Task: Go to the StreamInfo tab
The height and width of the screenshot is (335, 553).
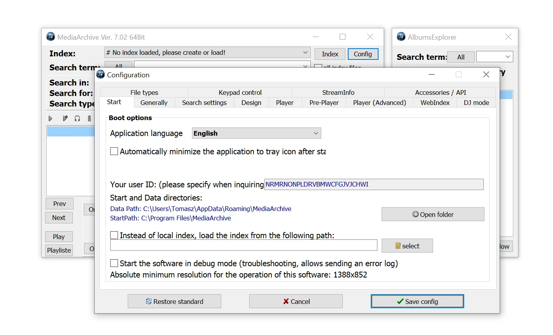Action: coord(338,92)
